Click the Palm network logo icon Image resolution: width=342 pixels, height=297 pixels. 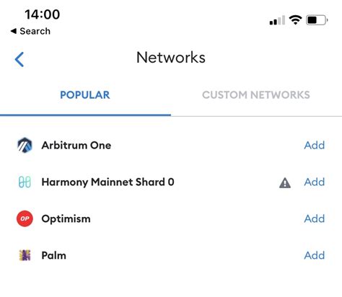point(25,255)
